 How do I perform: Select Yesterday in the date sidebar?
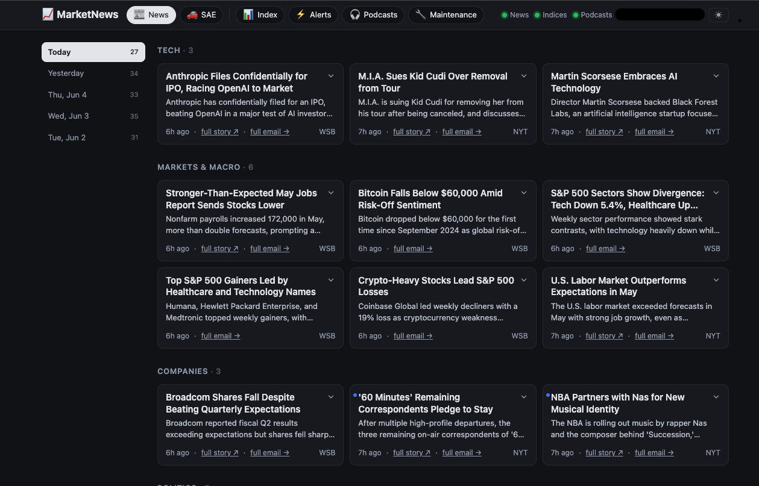pyautogui.click(x=93, y=73)
